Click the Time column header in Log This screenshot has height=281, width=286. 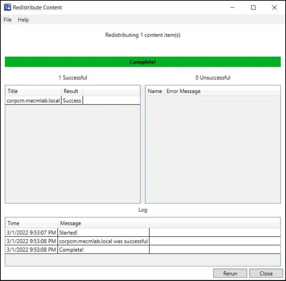pos(32,223)
